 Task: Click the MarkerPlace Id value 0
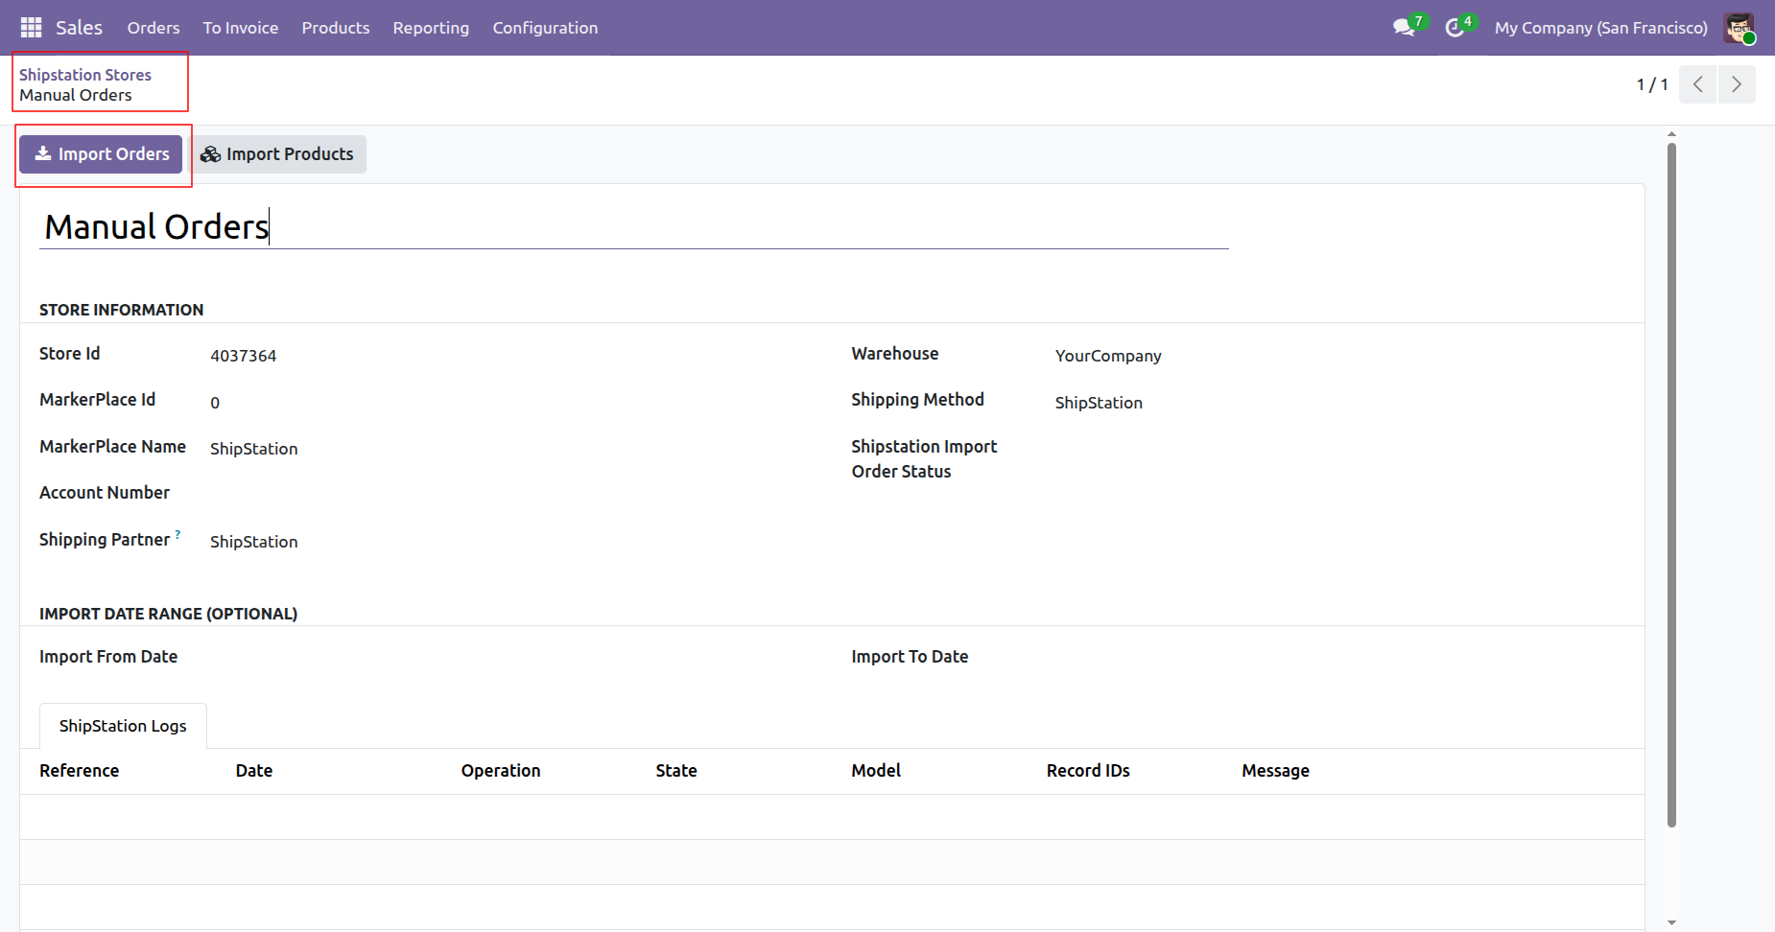click(215, 403)
